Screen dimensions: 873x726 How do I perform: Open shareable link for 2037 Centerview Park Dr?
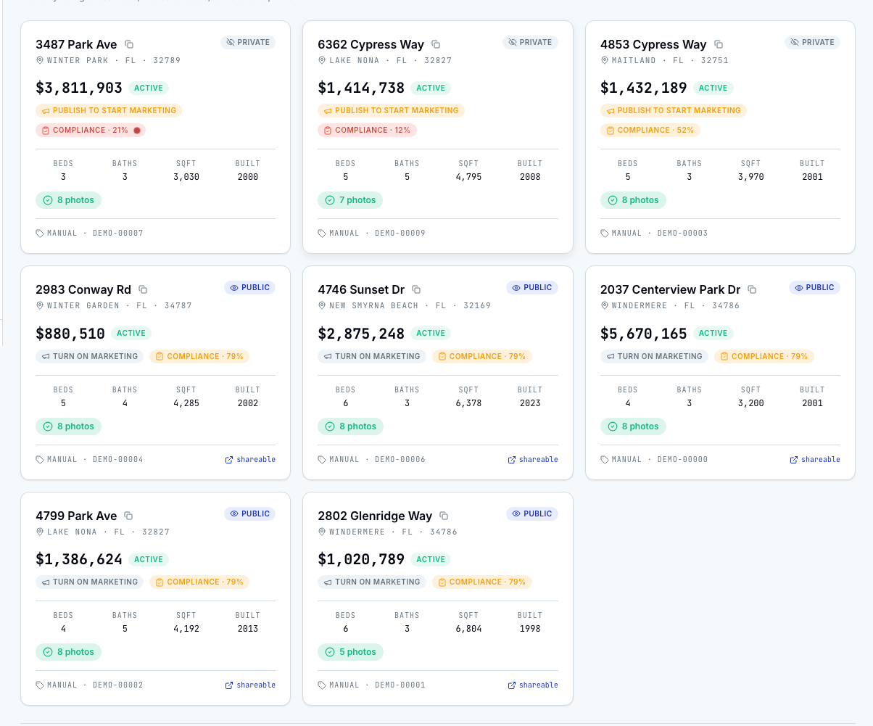(x=815, y=460)
